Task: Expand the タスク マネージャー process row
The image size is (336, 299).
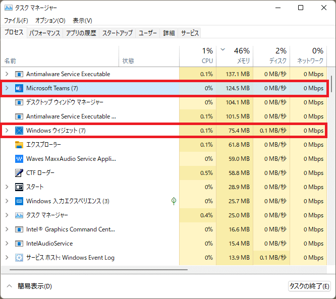Action: click(7, 215)
